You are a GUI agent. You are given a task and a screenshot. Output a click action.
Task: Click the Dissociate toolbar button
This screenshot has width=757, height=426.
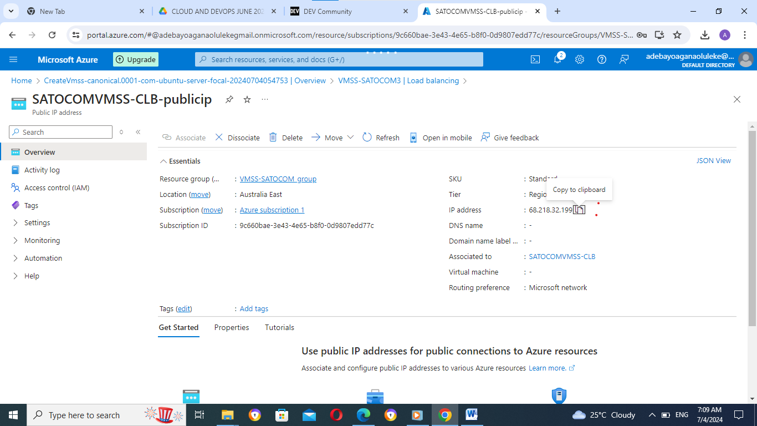tap(237, 138)
